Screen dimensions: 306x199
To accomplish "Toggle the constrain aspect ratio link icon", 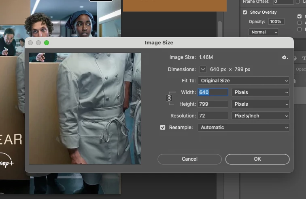I will pyautogui.click(x=169, y=98).
